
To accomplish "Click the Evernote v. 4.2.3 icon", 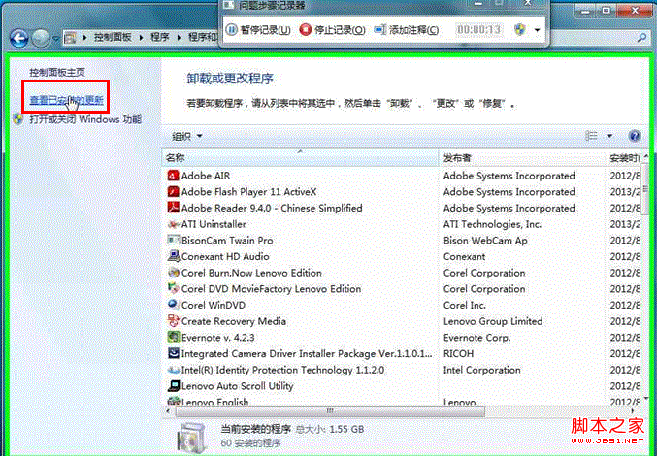I will coord(173,337).
